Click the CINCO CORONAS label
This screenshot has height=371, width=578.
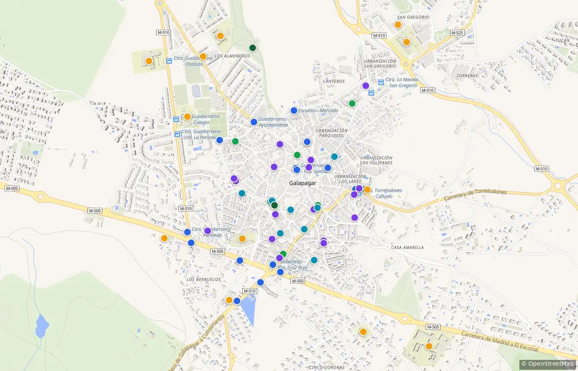pos(327,367)
